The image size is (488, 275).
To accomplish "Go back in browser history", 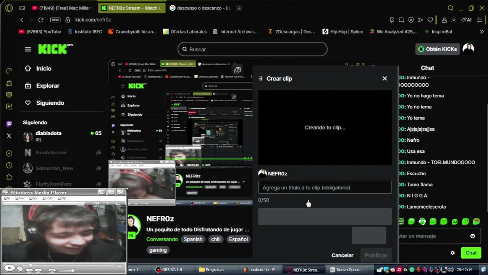I will click(22, 20).
